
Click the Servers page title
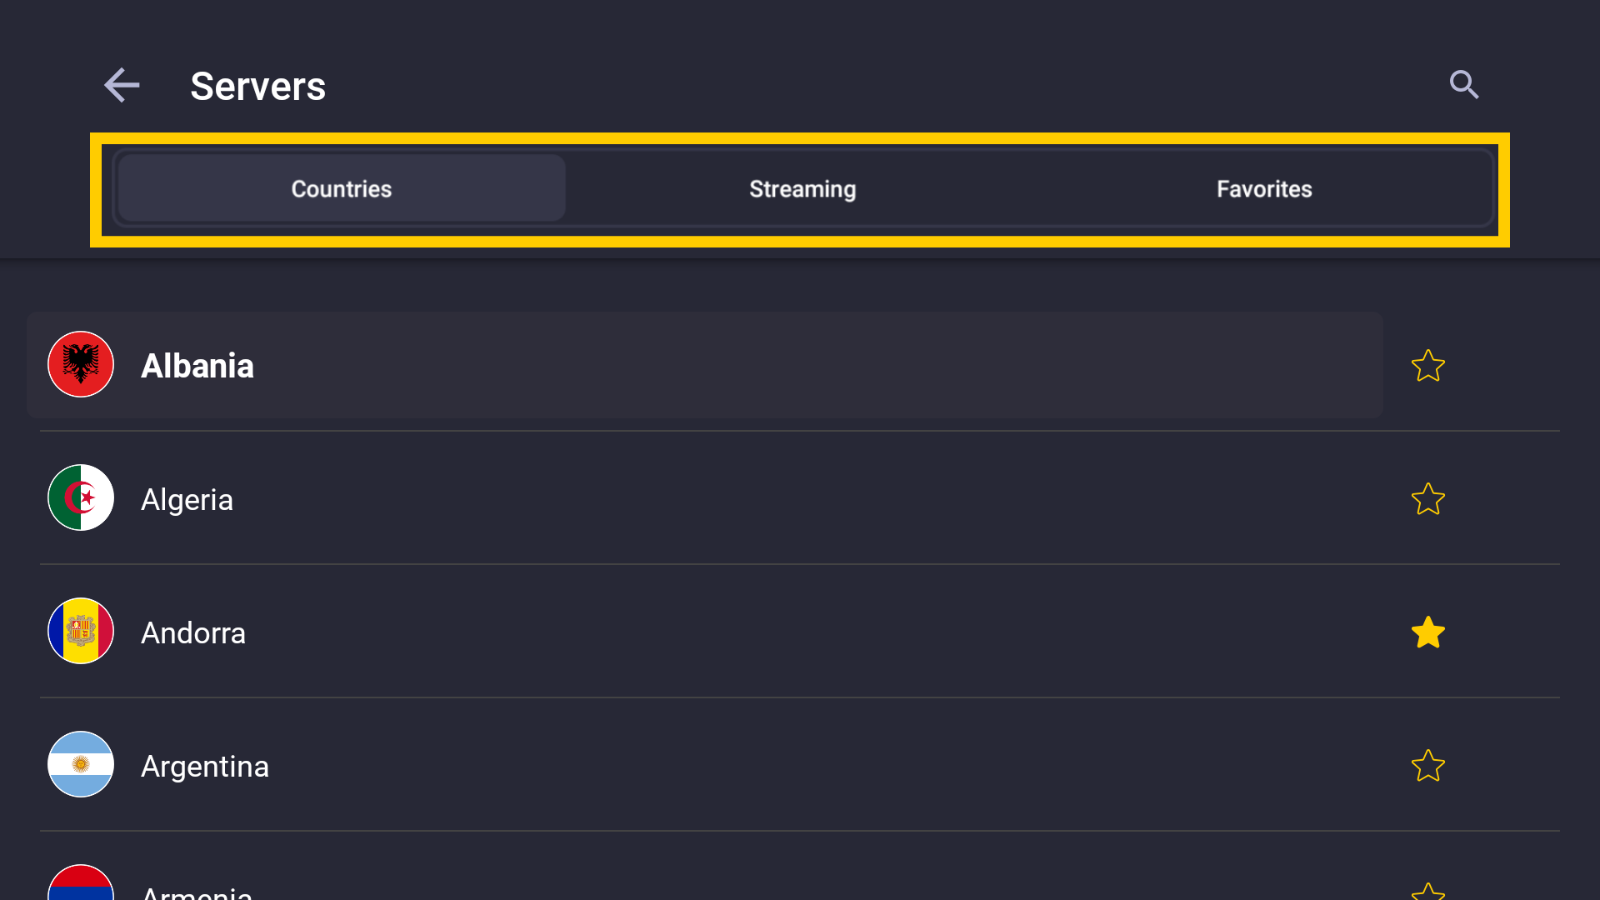[258, 86]
